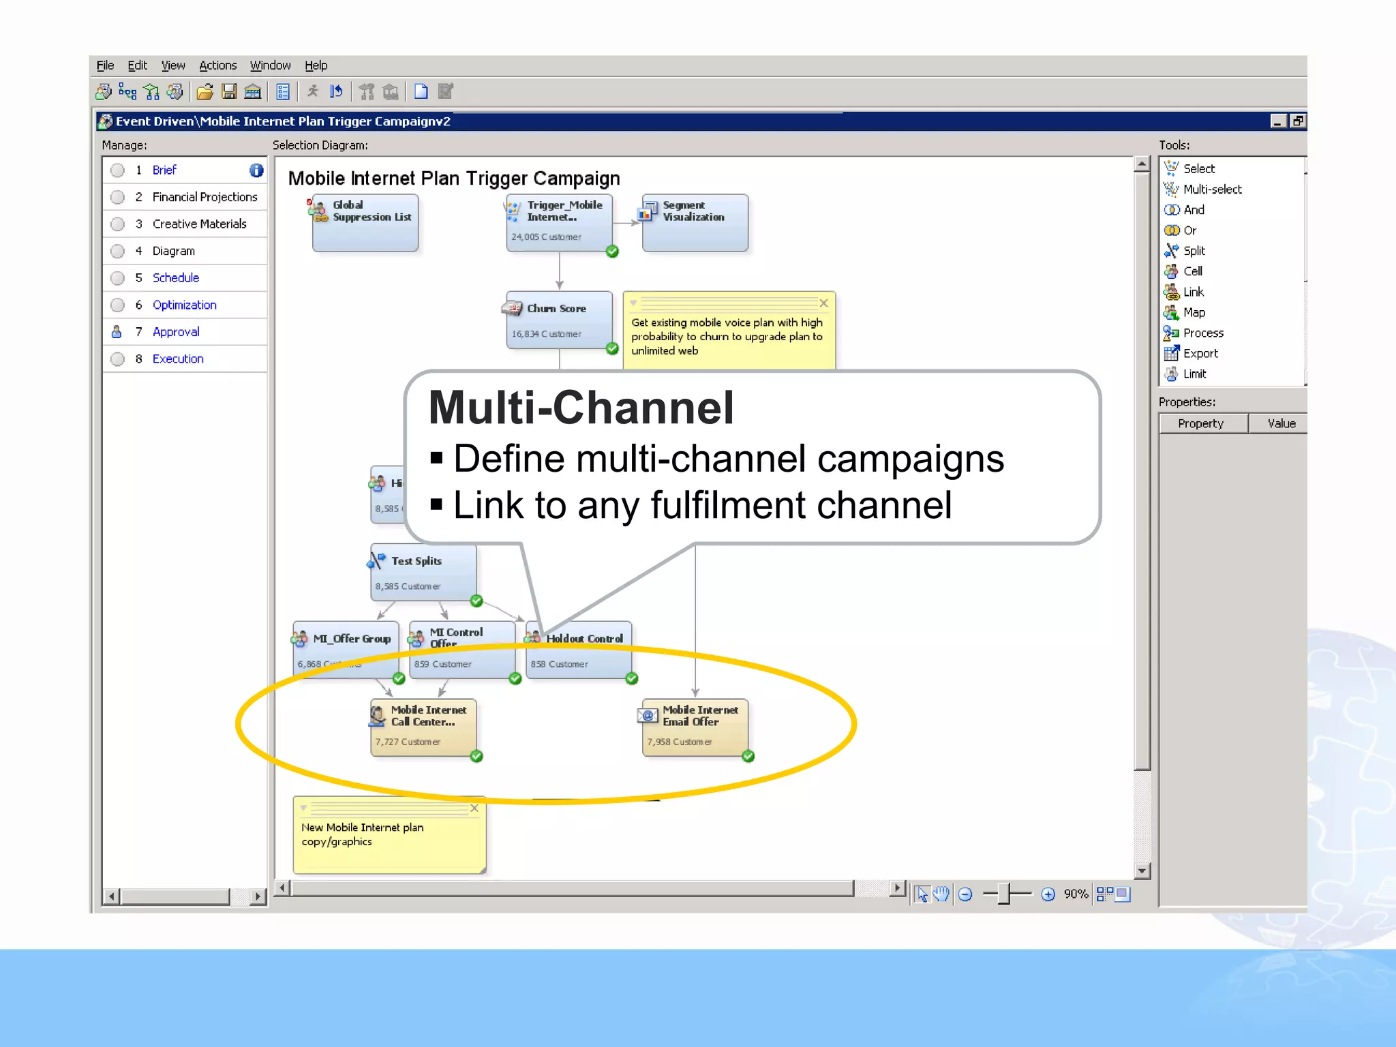Open the Edit menu
This screenshot has height=1047, width=1396.
click(137, 65)
